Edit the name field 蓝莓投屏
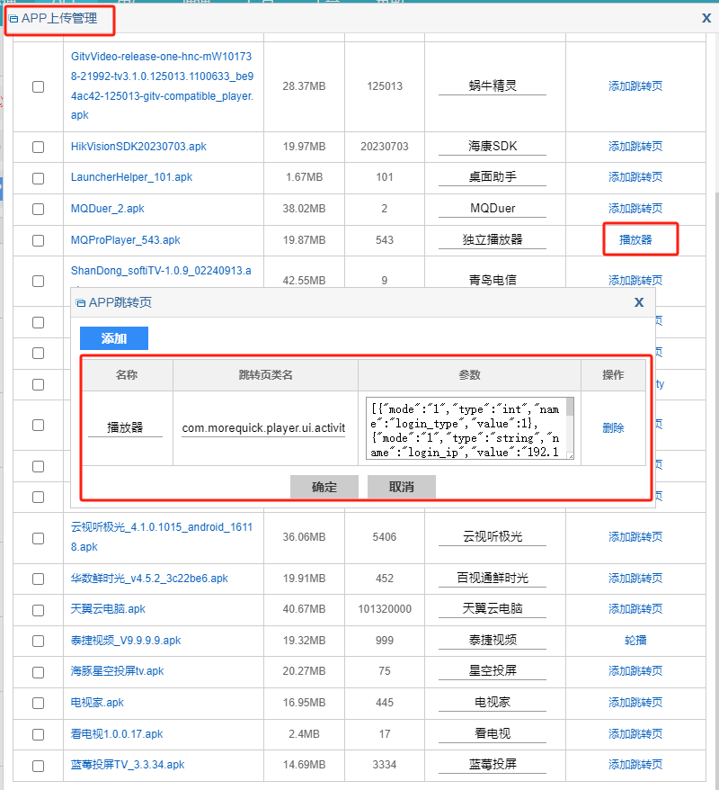This screenshot has height=790, width=719. coord(493,764)
